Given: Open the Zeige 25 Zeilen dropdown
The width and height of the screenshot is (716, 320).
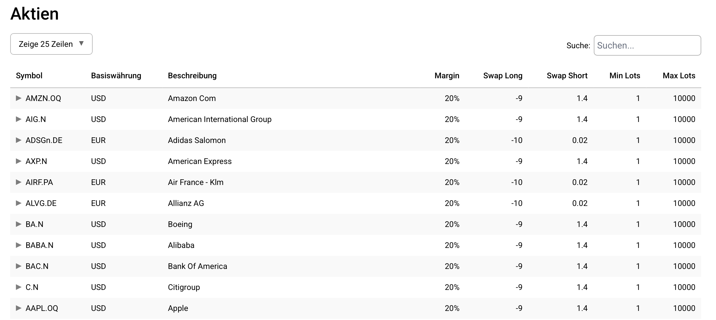Looking at the screenshot, I should point(51,44).
